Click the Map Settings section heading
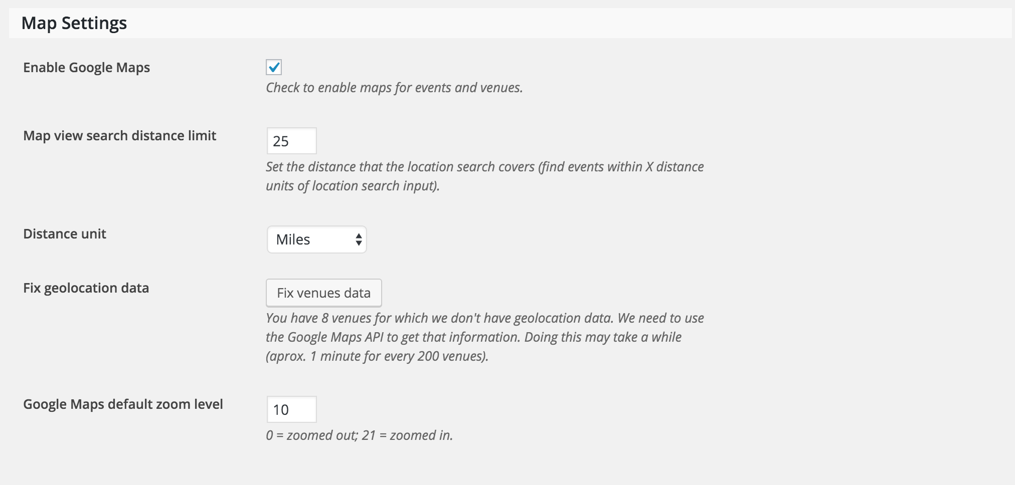The image size is (1015, 485). point(74,23)
